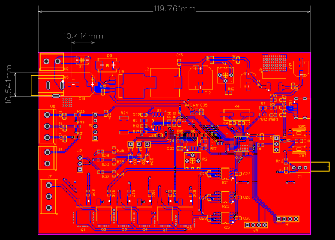Select diode D3 component
335x240 pixels.
tap(107, 65)
